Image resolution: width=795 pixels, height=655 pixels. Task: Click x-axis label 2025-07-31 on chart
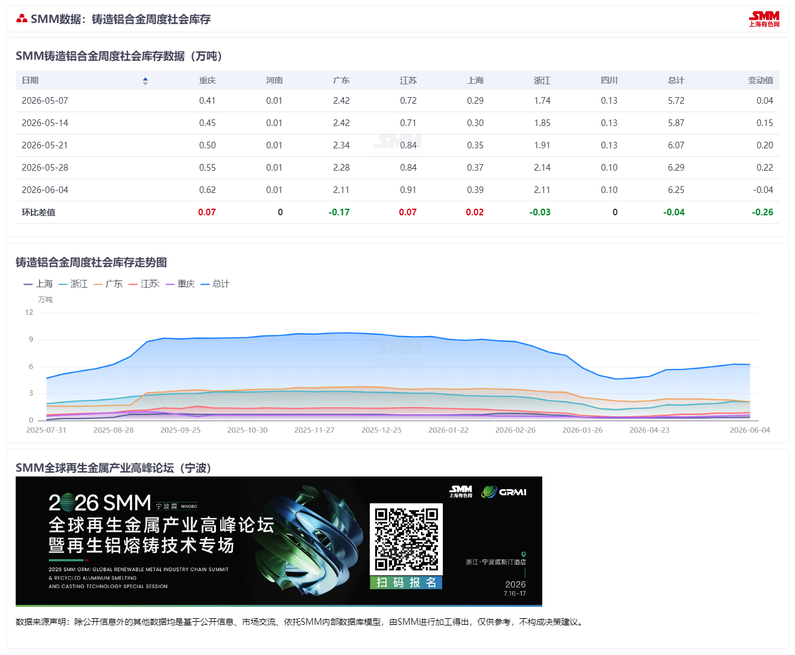point(46,430)
